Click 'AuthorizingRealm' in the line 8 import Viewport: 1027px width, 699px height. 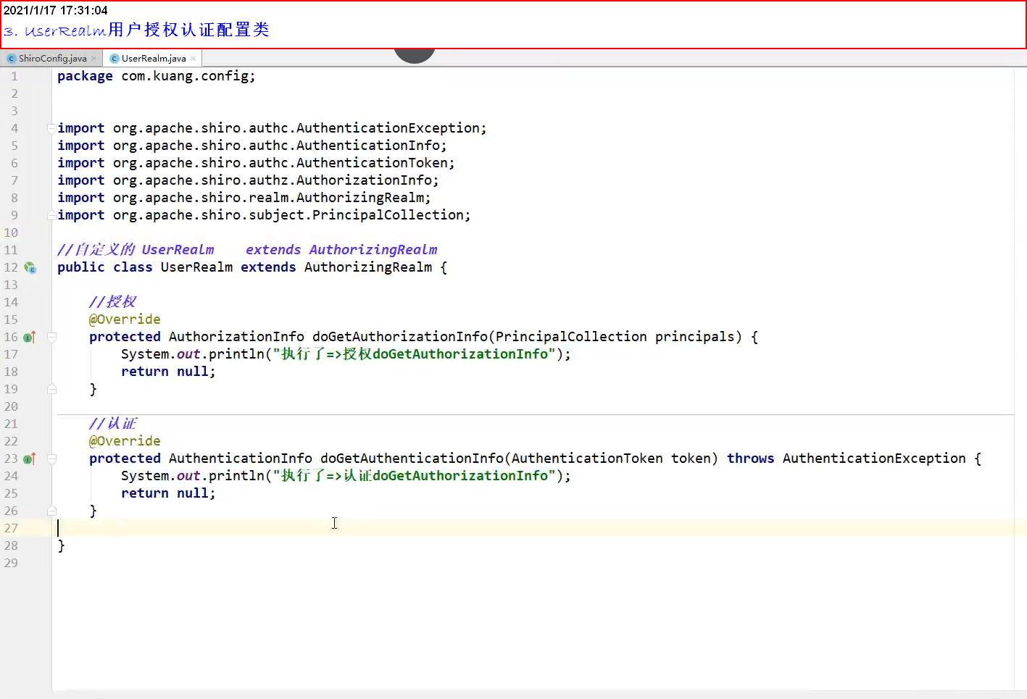tap(360, 198)
